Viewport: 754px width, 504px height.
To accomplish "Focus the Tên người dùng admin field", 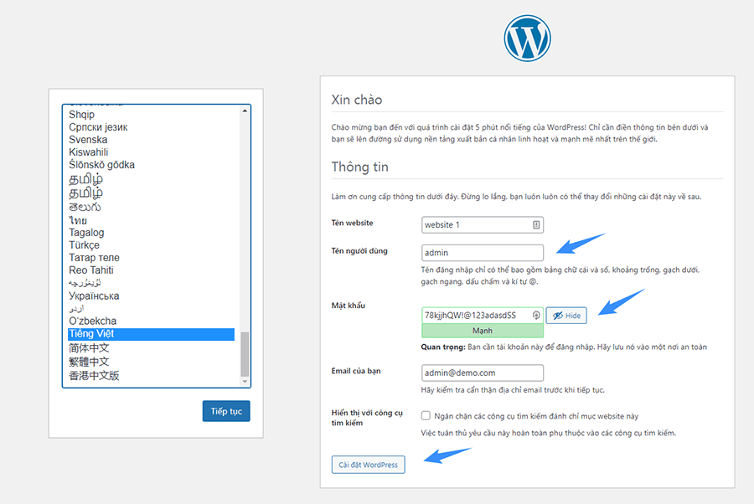I will (x=483, y=252).
